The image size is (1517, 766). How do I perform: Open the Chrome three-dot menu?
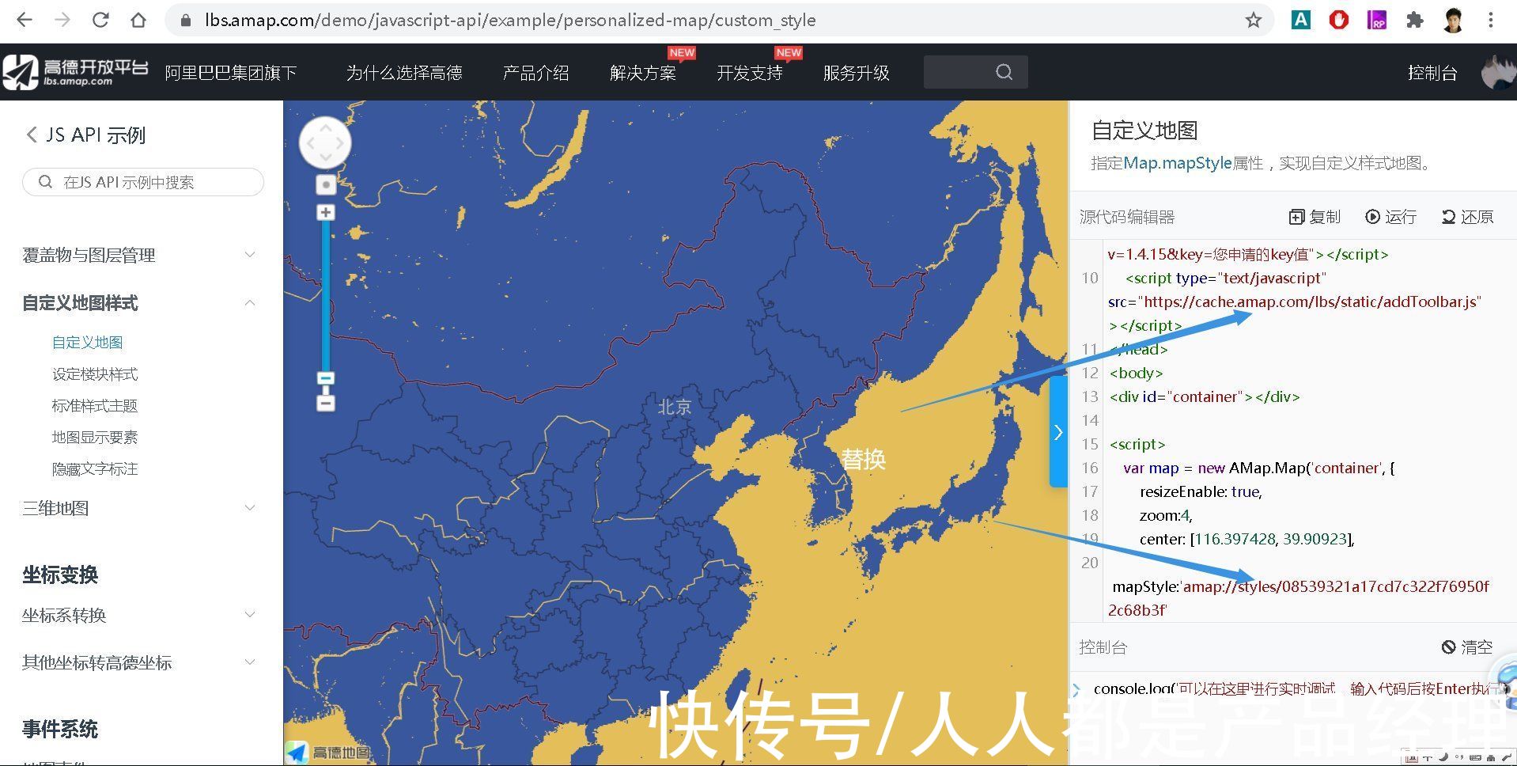coord(1491,21)
